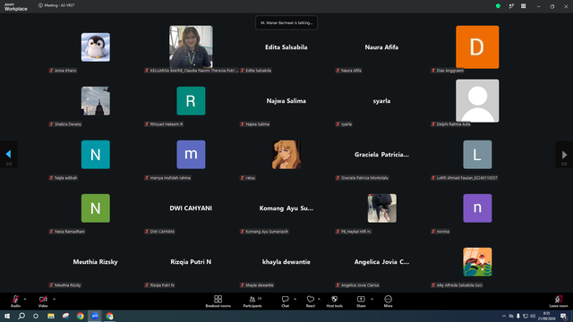Unmute the microphone with the Audio button
Screen dimensions: 573x322
[x=15, y=301]
